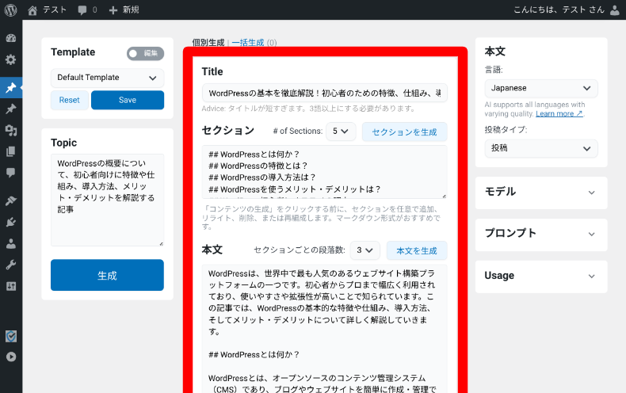Viewport: 626px width, 393px height.
Task: Open the Pages icon in sidebar
Action: tap(11, 151)
